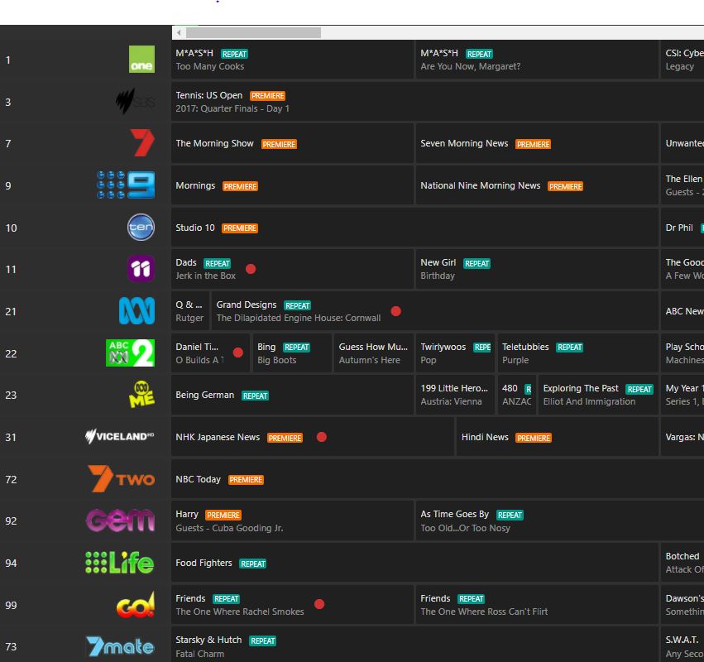Image resolution: width=704 pixels, height=662 pixels.
Task: Select the 7mate channel logo
Action: (120, 647)
